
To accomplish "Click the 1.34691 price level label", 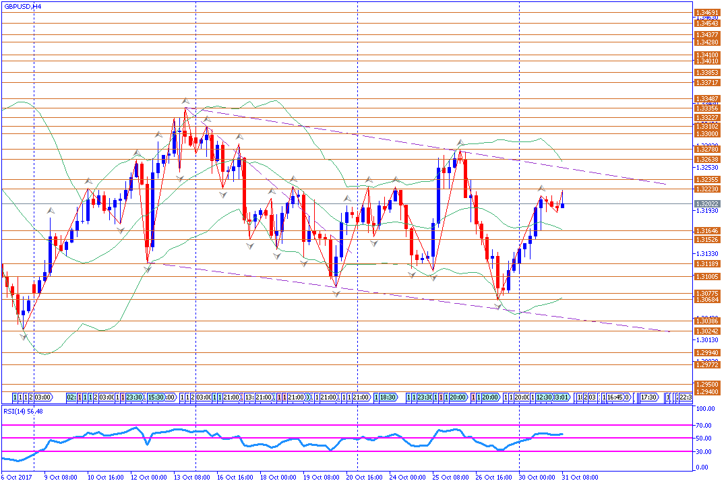I will pos(706,12).
